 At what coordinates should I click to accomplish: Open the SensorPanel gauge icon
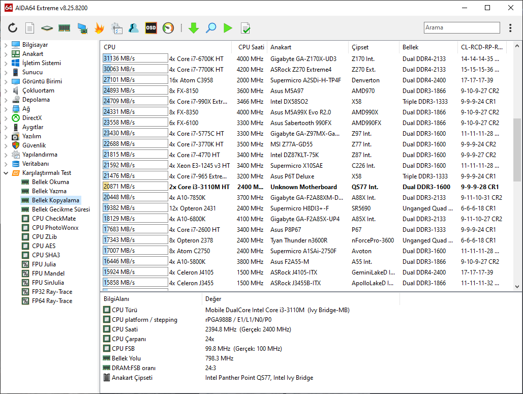(x=168, y=28)
